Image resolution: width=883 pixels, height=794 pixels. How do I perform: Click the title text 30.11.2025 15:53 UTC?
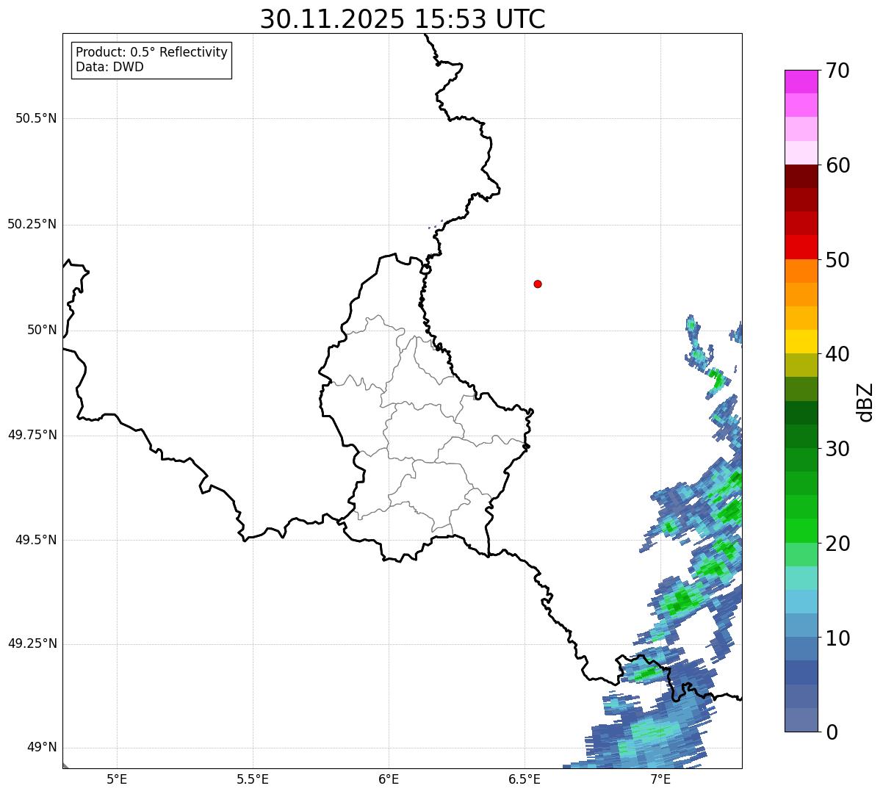coord(403,19)
